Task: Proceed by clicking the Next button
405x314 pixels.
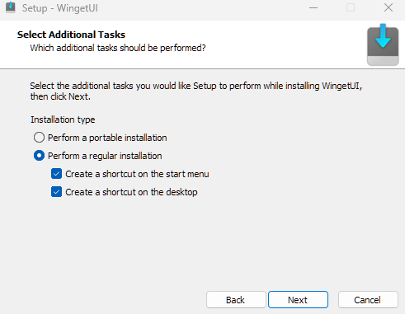Action: (x=298, y=300)
